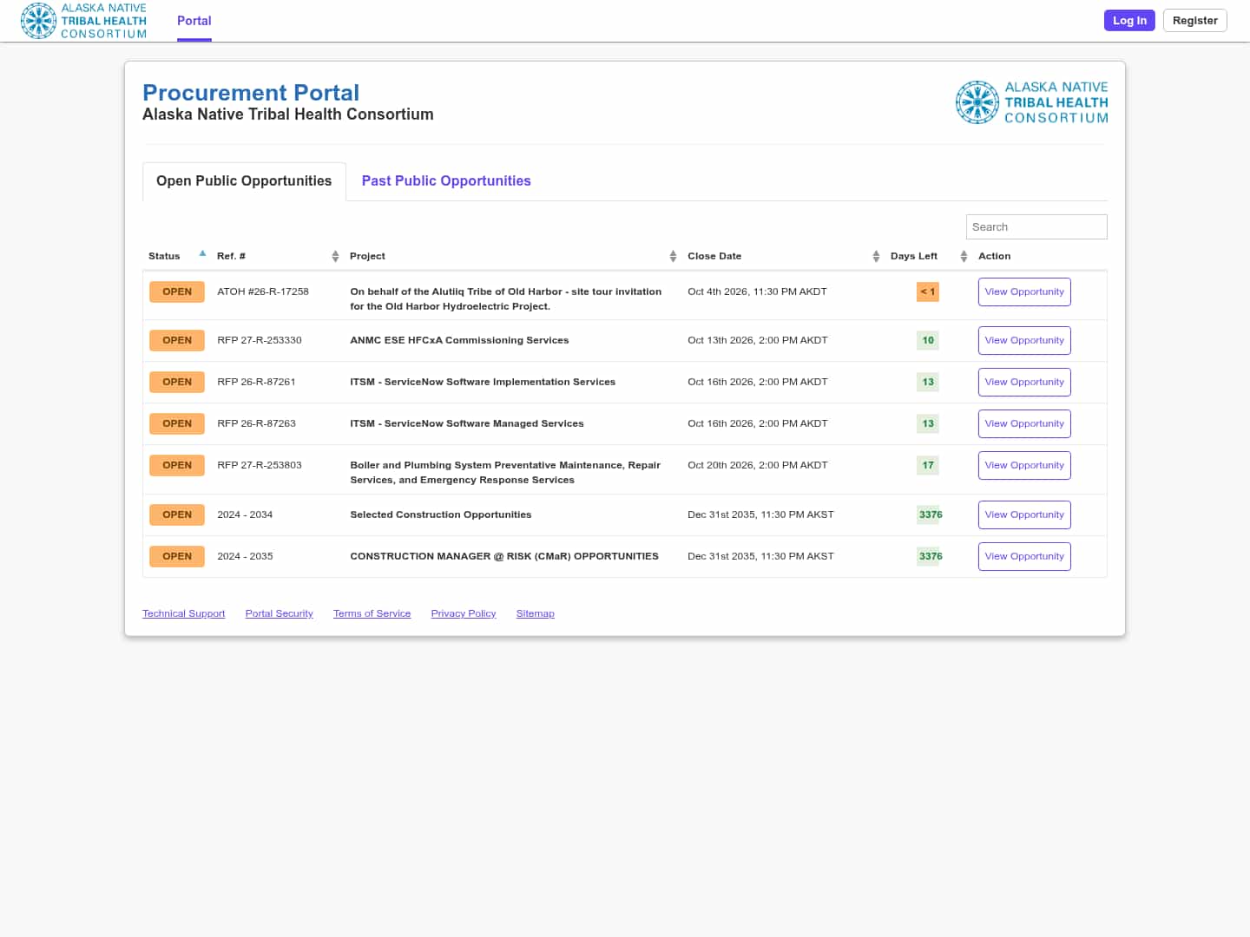Click 'Selected Construction Opportunities' project text

441,514
